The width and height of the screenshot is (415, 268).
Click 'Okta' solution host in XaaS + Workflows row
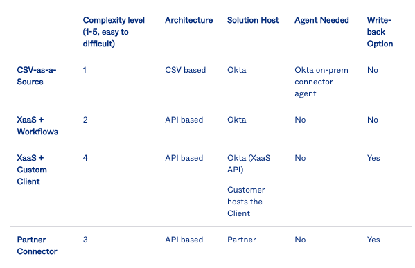[x=237, y=120]
